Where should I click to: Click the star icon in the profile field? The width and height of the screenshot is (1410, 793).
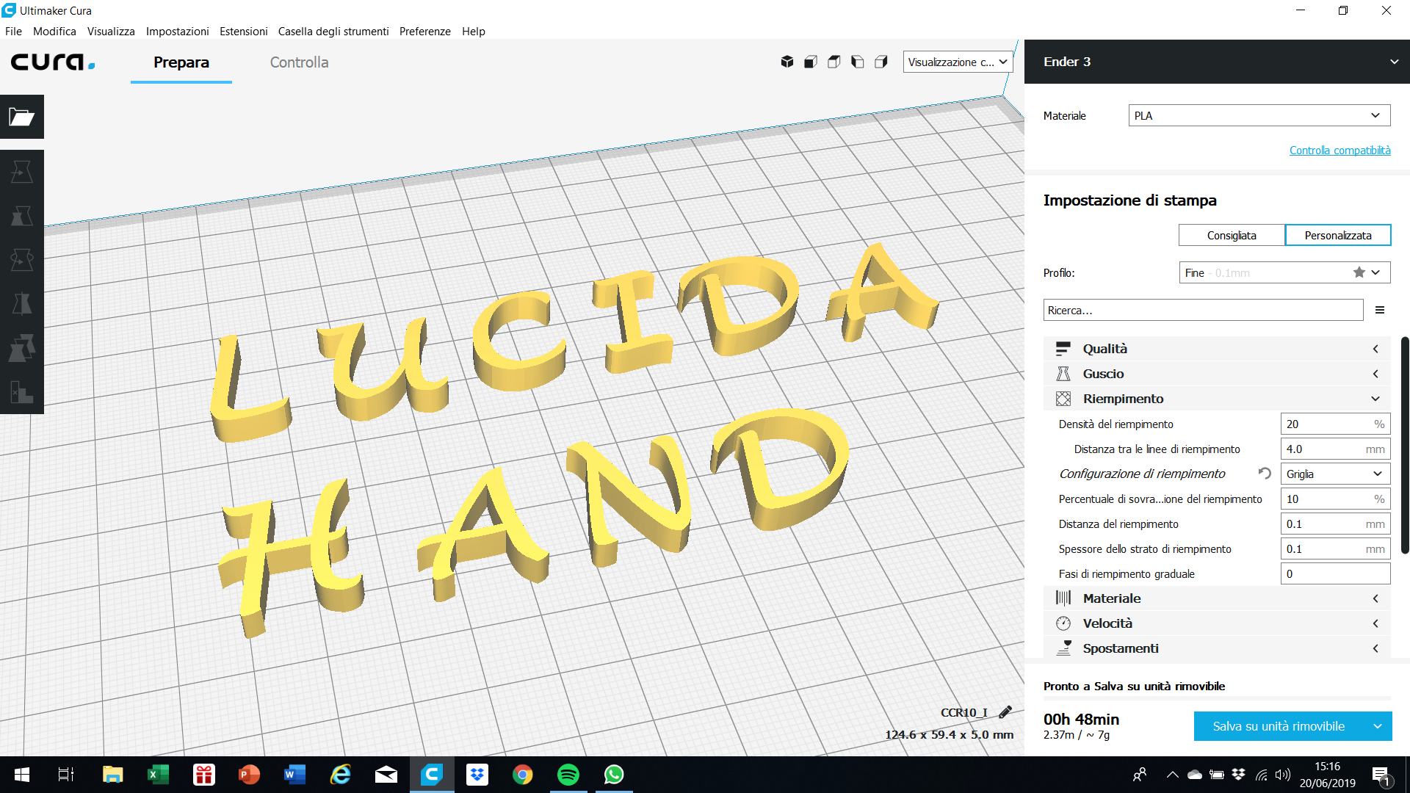[x=1359, y=272]
